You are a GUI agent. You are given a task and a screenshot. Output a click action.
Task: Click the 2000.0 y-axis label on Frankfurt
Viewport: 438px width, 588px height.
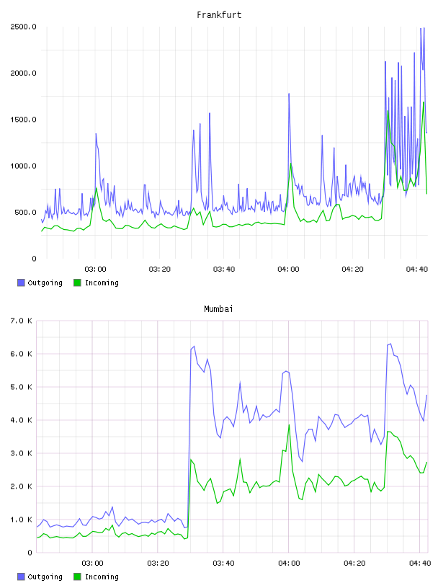point(24,73)
